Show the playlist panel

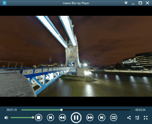point(137,118)
